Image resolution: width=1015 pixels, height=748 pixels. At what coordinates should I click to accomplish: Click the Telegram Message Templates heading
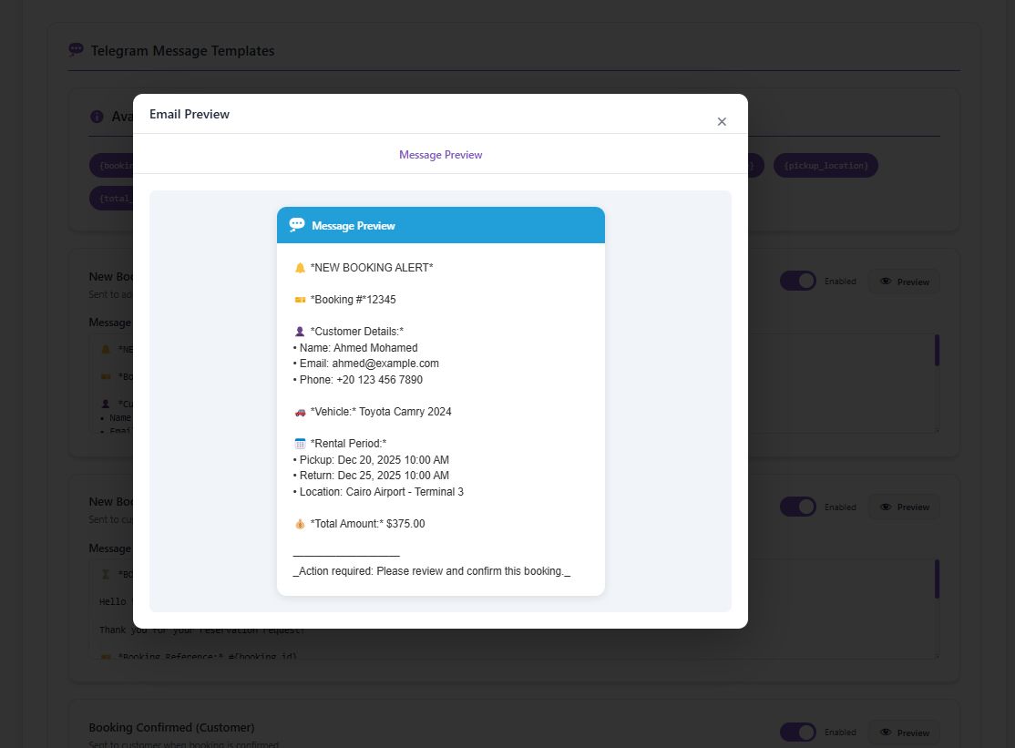click(x=182, y=50)
